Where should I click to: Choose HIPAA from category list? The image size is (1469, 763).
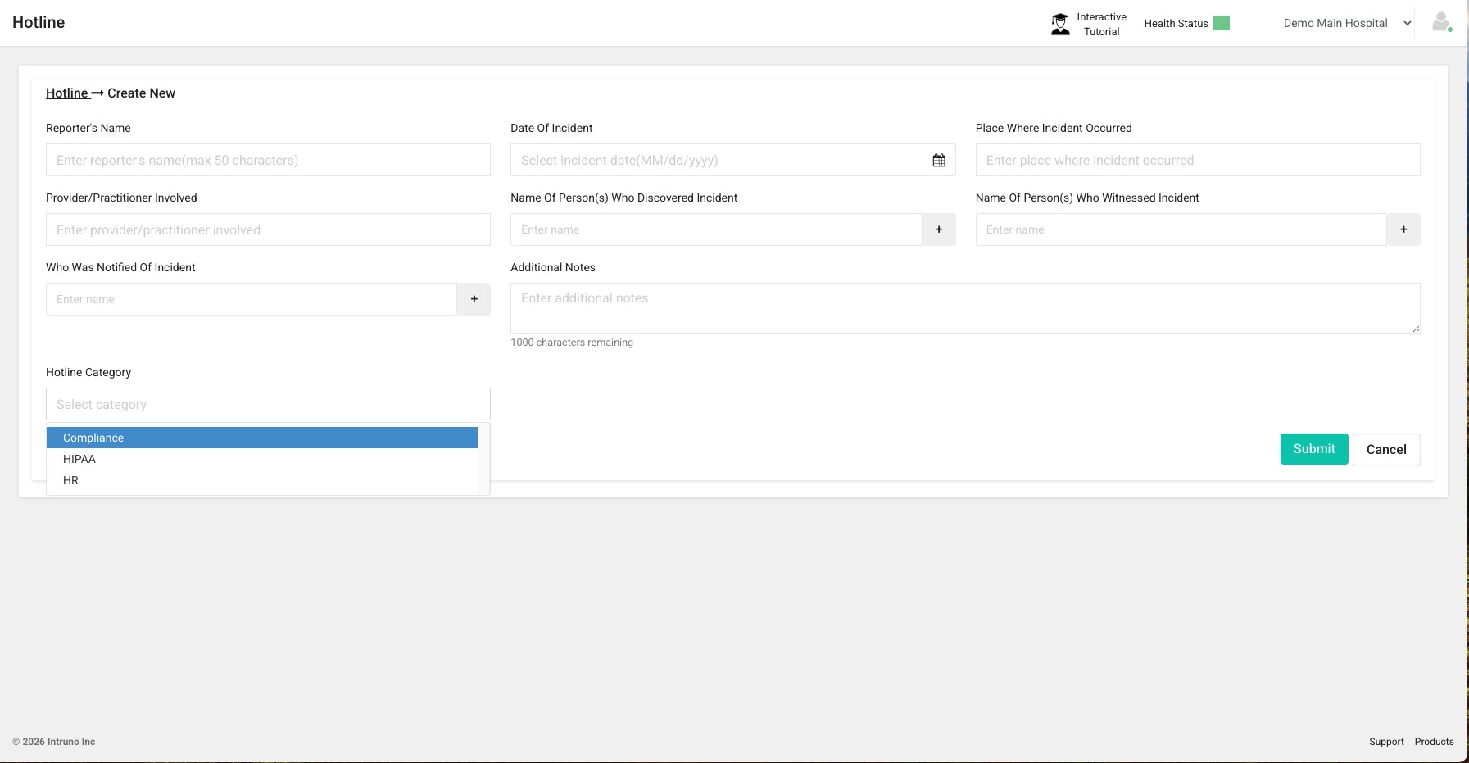click(x=262, y=459)
